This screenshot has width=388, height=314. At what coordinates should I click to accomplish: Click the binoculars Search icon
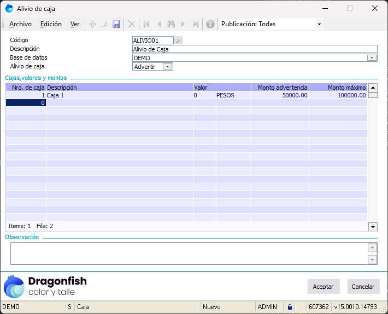click(171, 24)
